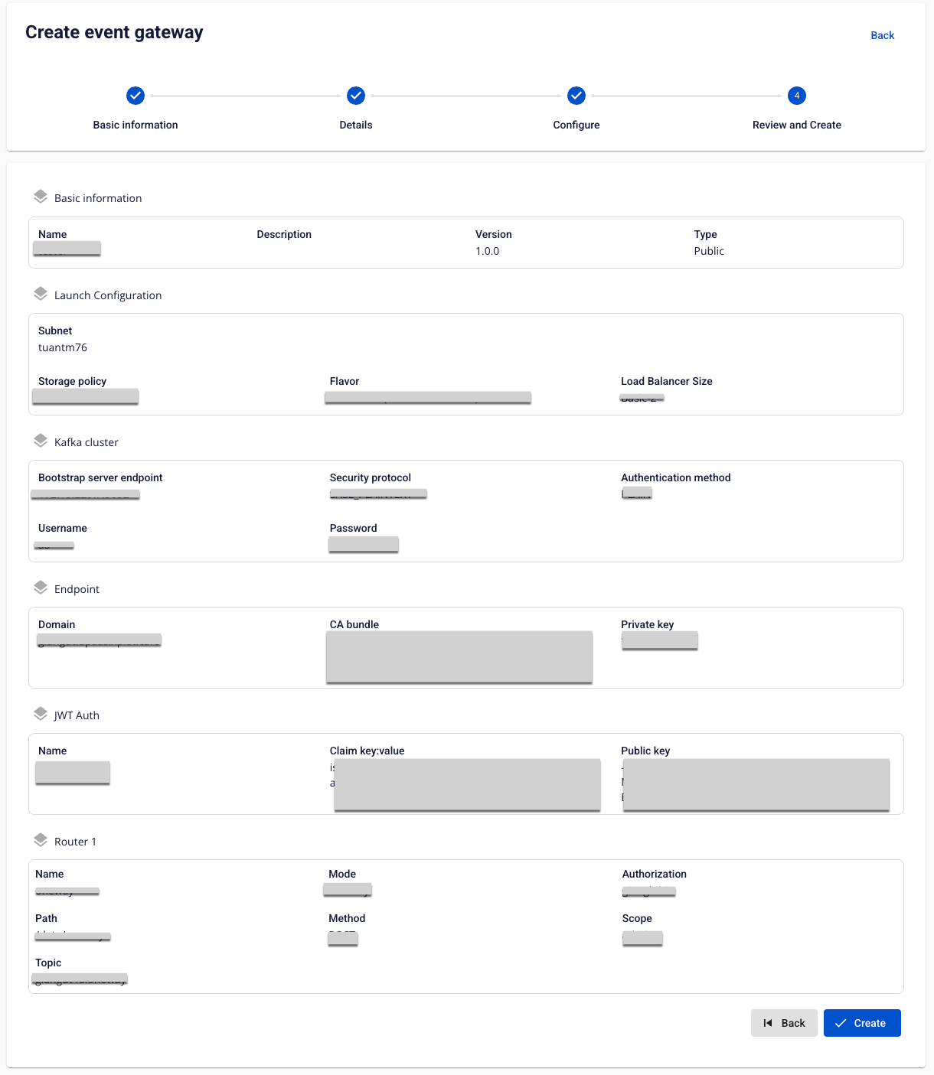Click the Kafka cluster section layers icon
This screenshot has width=934, height=1075.
pyautogui.click(x=41, y=441)
